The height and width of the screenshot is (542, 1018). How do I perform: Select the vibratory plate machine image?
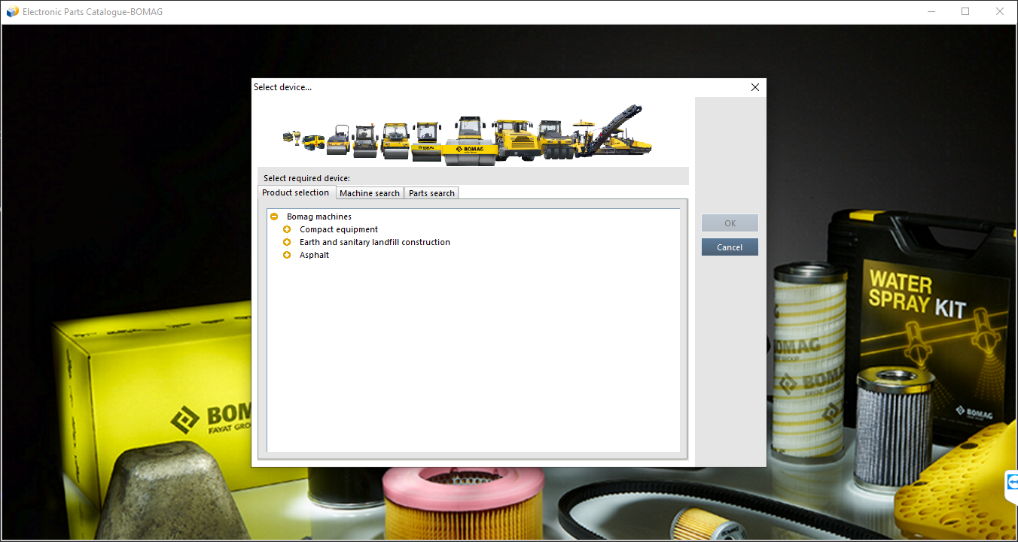click(x=288, y=137)
